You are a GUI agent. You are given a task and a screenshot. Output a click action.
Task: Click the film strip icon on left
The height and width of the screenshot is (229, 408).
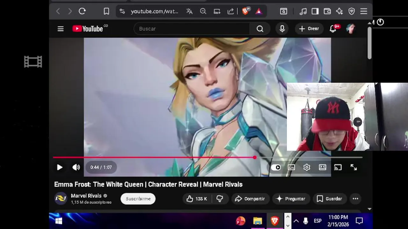(33, 62)
